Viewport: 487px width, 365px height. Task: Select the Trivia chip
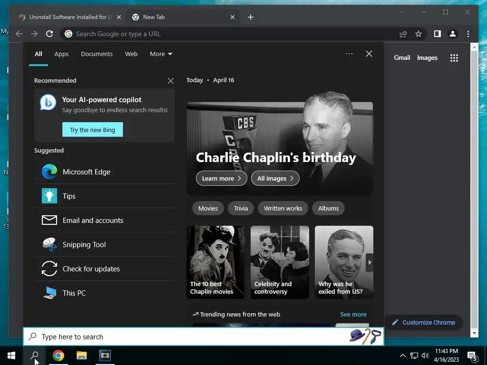coord(241,208)
